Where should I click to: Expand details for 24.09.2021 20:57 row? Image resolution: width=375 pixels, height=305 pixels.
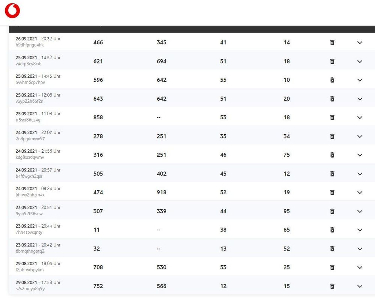pos(360,174)
